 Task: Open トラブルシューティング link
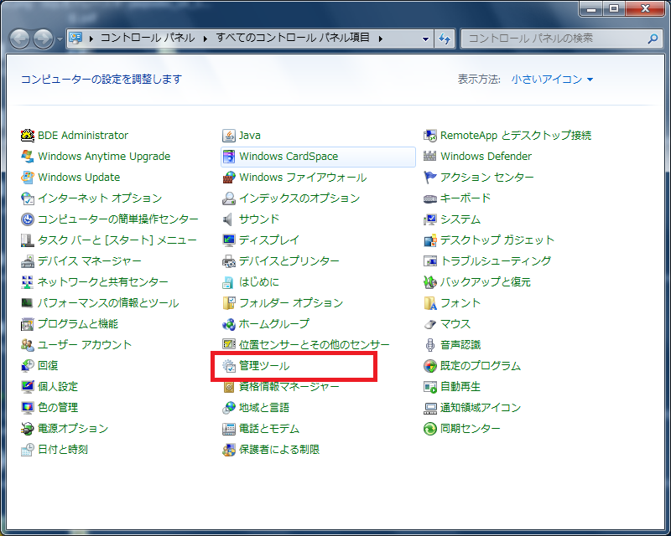coord(496,261)
